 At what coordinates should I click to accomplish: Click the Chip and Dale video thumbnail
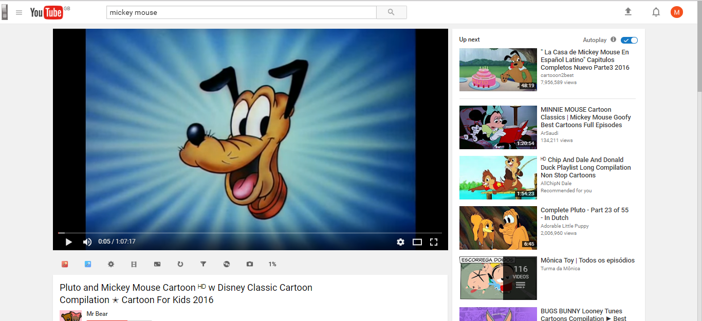[x=497, y=177]
